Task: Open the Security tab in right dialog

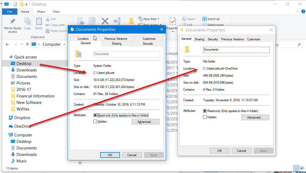Action: [213, 39]
